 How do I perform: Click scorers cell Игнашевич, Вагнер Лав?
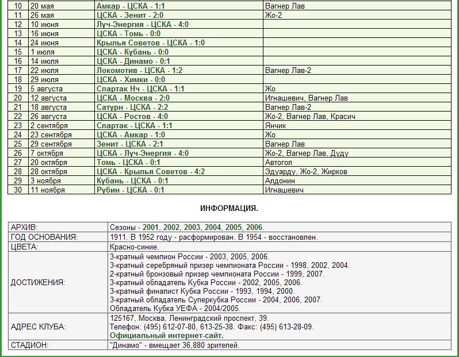click(357, 98)
